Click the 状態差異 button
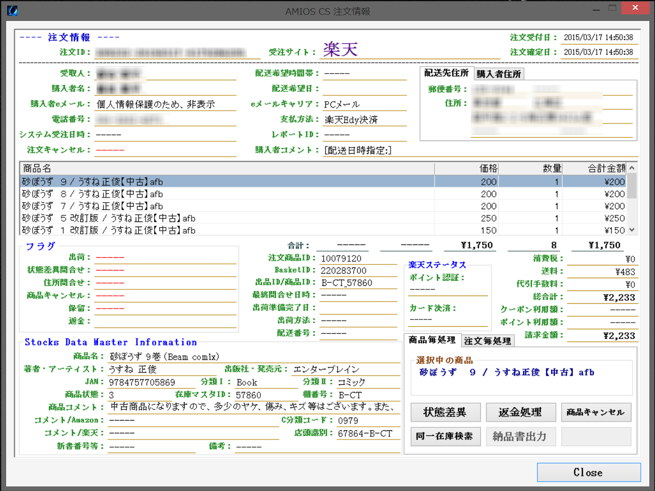The height and width of the screenshot is (491, 655). click(445, 412)
